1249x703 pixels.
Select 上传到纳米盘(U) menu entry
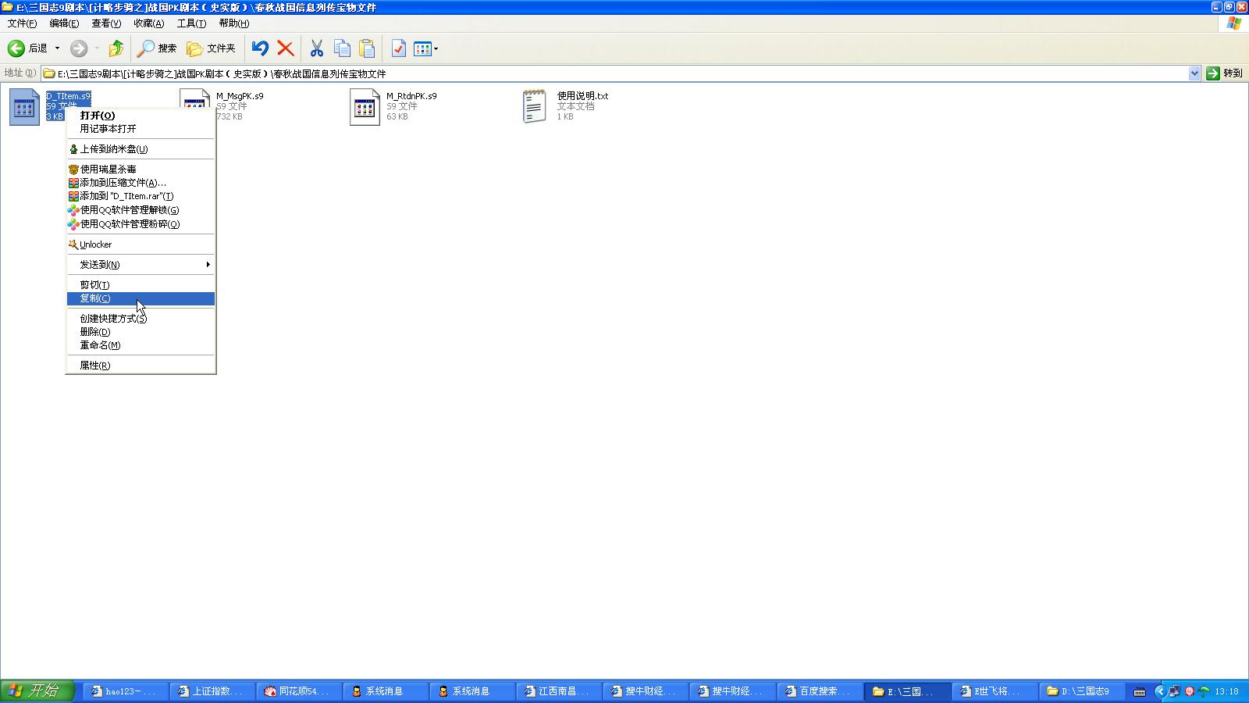141,149
